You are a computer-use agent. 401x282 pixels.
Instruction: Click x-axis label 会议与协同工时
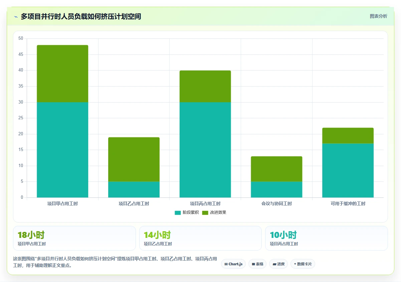point(276,203)
